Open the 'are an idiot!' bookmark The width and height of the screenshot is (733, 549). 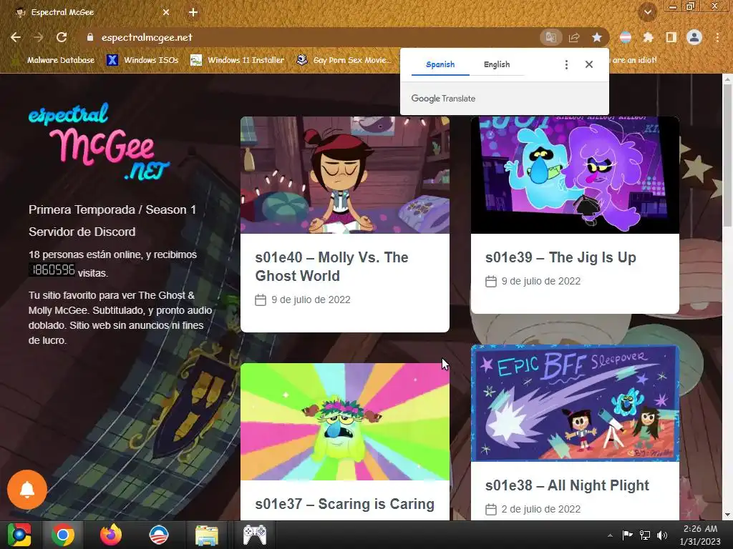point(634,60)
